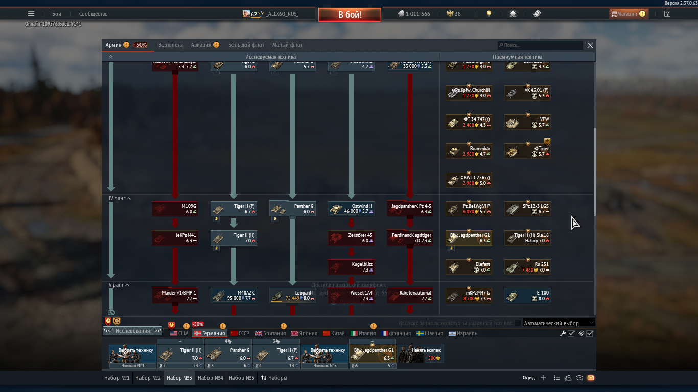Select the Kugelblitz vehicle
698x392 pixels.
point(351,267)
